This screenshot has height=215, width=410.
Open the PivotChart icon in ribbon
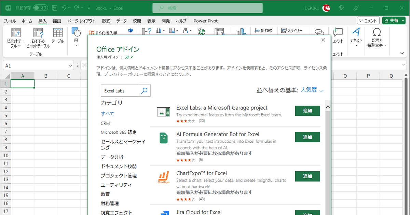pyautogui.click(x=219, y=31)
